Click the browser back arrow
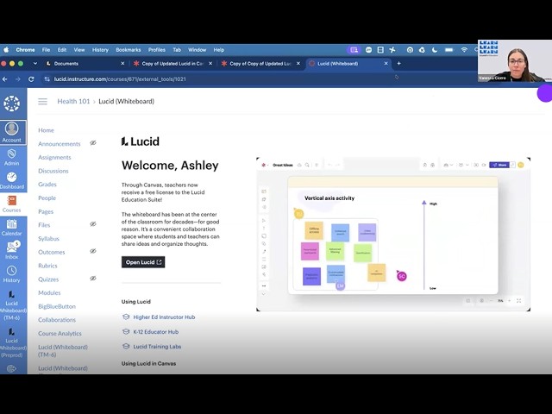Screen dimensions: 552x414 click(5, 79)
